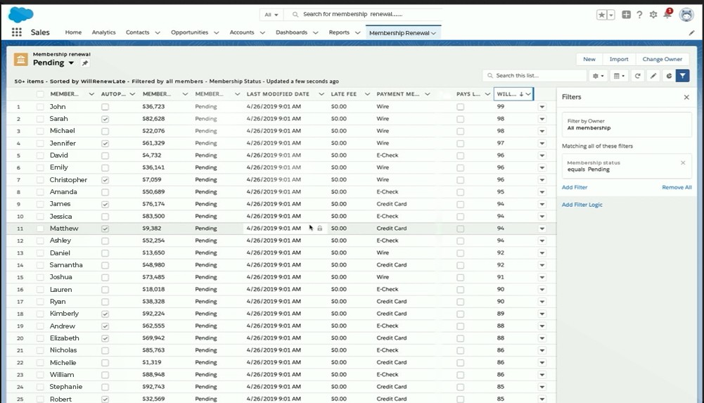
Task: Open the Help question mark icon
Action: [639, 15]
